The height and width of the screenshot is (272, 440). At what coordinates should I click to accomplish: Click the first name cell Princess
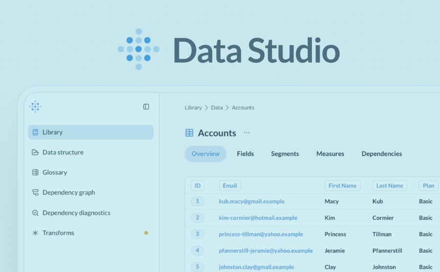click(x=335, y=234)
